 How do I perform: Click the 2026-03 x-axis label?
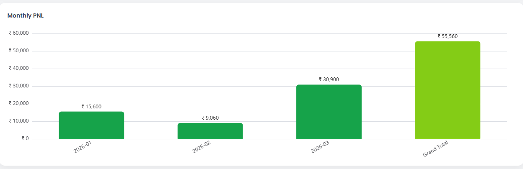[320, 147]
